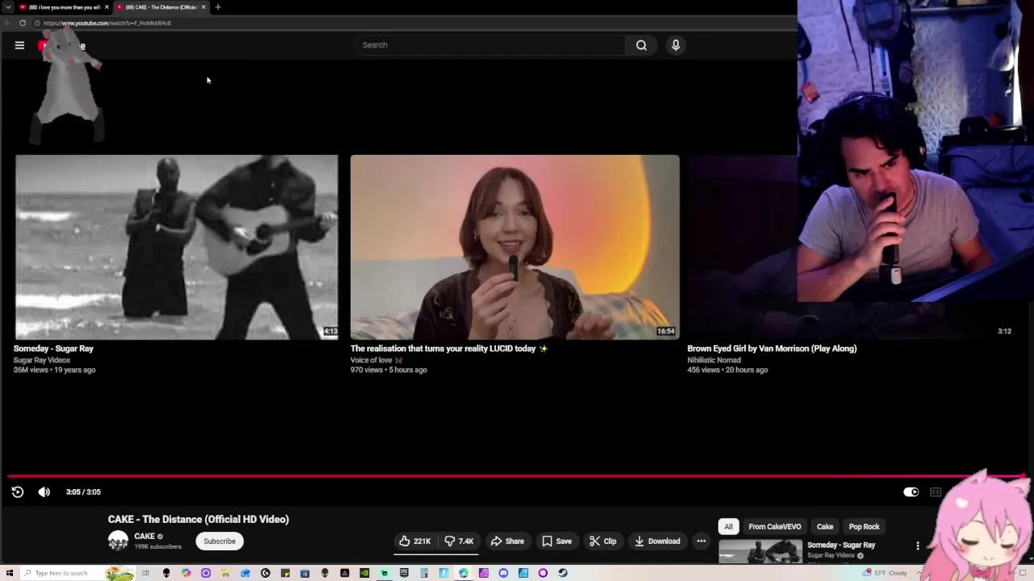Open the CAKE channel avatar
Viewport: 1034px width, 581px height.
[x=118, y=541]
